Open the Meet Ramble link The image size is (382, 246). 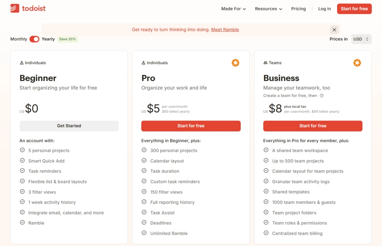[225, 30]
